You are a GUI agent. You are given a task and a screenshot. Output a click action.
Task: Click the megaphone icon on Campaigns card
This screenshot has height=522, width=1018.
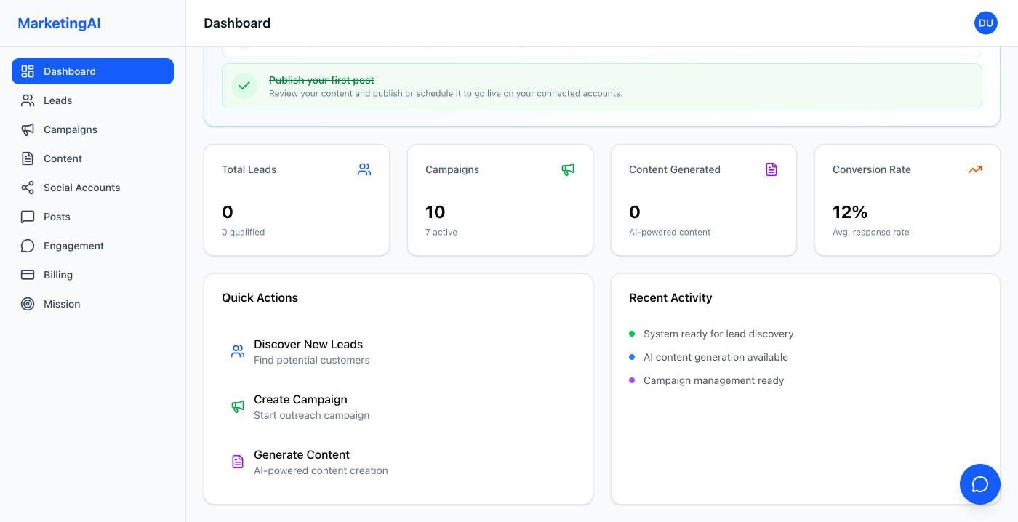click(568, 169)
